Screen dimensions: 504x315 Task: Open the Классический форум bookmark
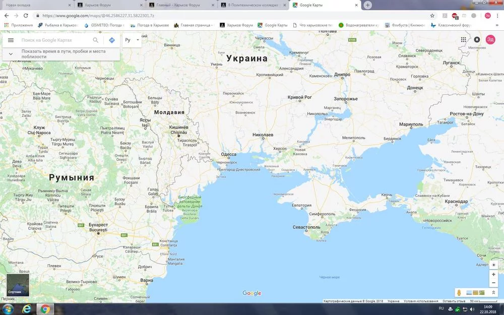[x=451, y=25]
